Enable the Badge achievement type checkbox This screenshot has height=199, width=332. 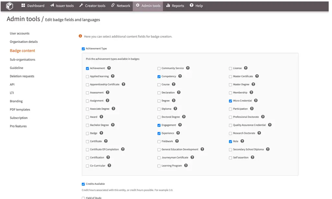(x=88, y=133)
